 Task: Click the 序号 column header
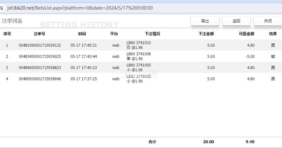(x=7, y=34)
